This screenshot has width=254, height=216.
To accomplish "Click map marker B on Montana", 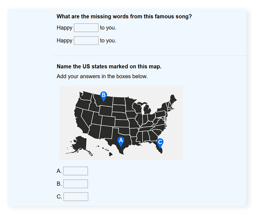I will pos(103,96).
